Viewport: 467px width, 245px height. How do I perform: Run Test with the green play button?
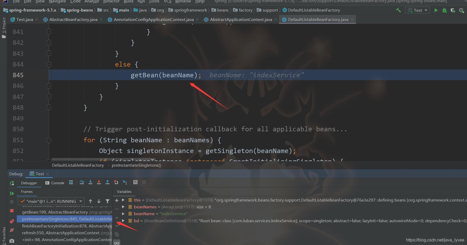point(436,10)
